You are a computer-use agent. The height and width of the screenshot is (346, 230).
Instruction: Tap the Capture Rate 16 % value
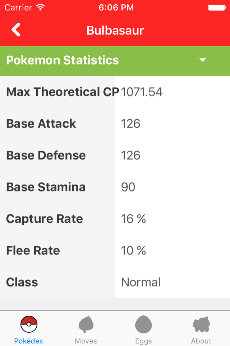click(133, 219)
